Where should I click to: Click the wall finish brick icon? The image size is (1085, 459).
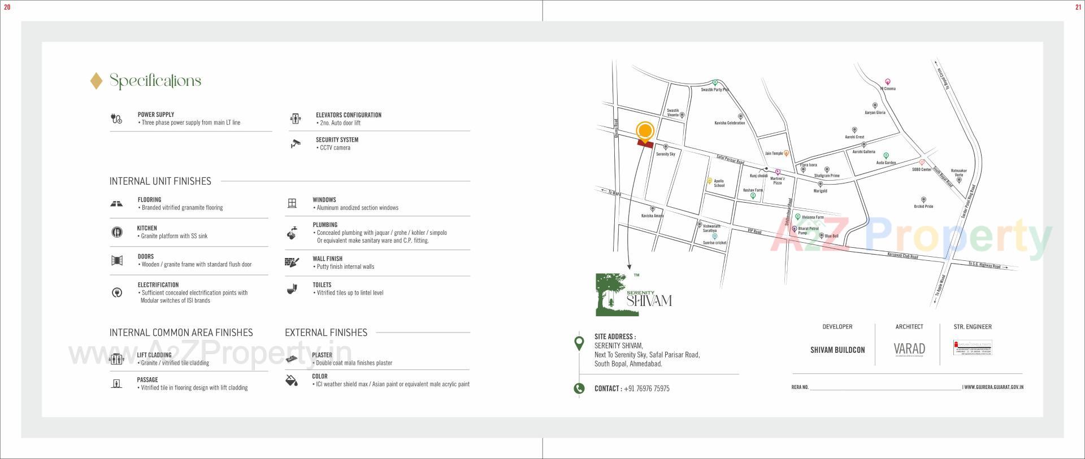point(292,263)
